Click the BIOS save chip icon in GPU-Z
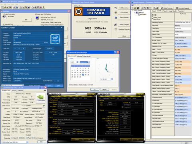The image size is (192, 144). click(x=44, y=106)
